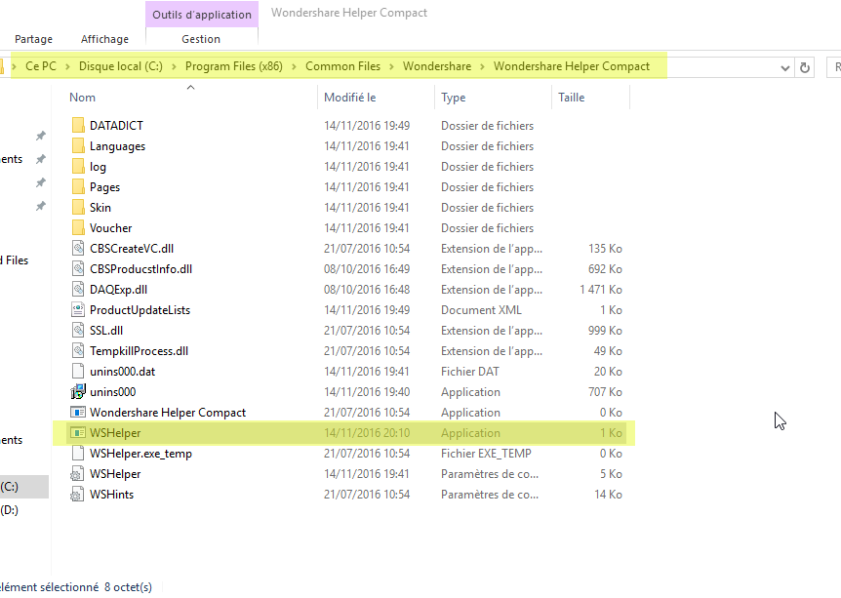Select the unins000.dat file name
841x598 pixels.
click(122, 372)
